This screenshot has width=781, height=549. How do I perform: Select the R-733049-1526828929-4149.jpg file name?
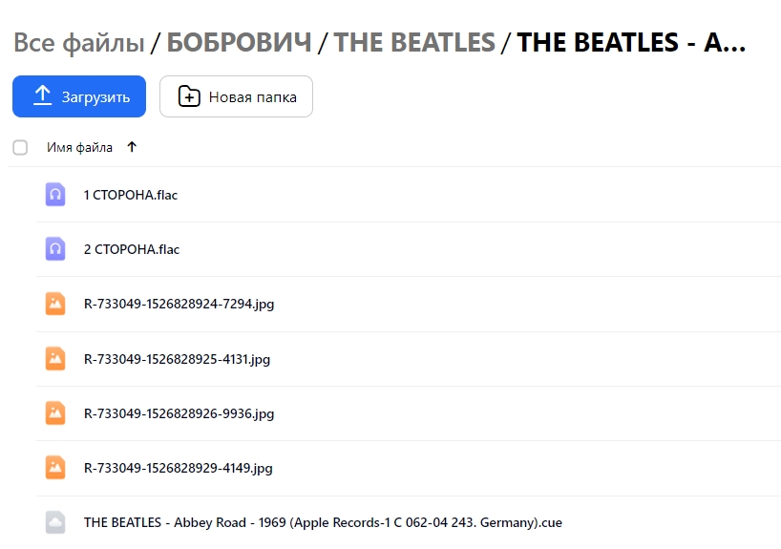tap(179, 468)
